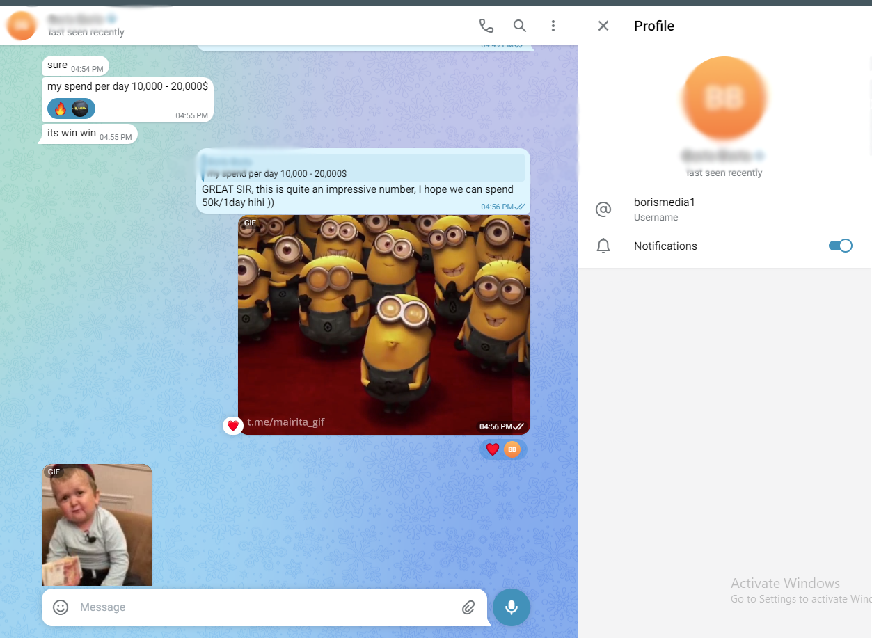Click the 'Activate Windows' watermark text
872x638 pixels.
pyautogui.click(x=785, y=583)
